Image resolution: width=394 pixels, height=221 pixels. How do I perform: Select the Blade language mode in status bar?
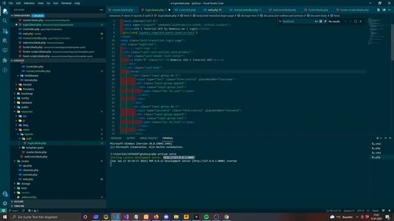(376, 211)
